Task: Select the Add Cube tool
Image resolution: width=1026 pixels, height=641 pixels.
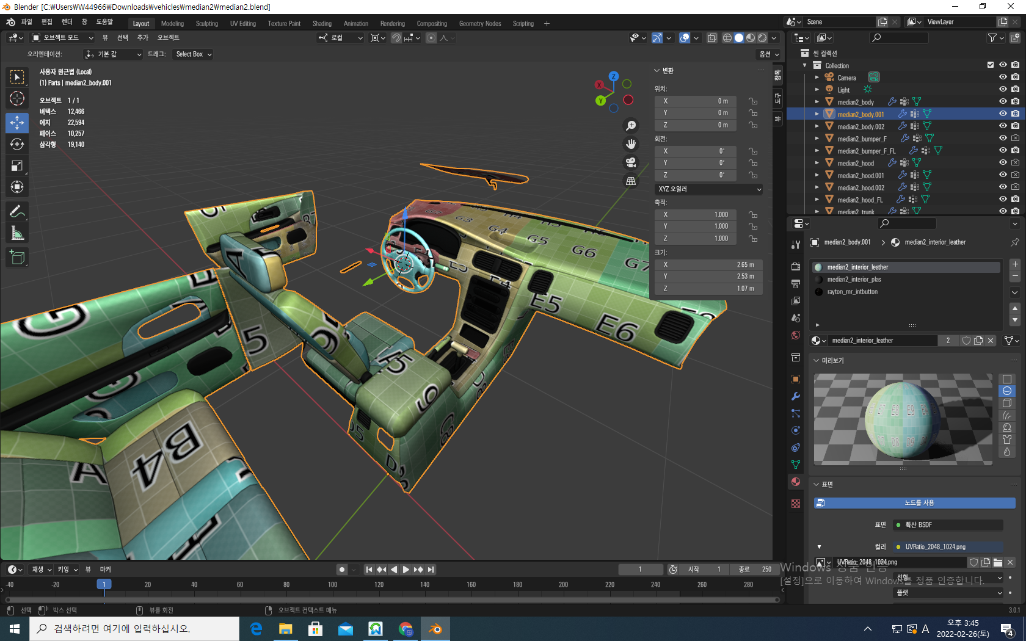Action: click(17, 258)
